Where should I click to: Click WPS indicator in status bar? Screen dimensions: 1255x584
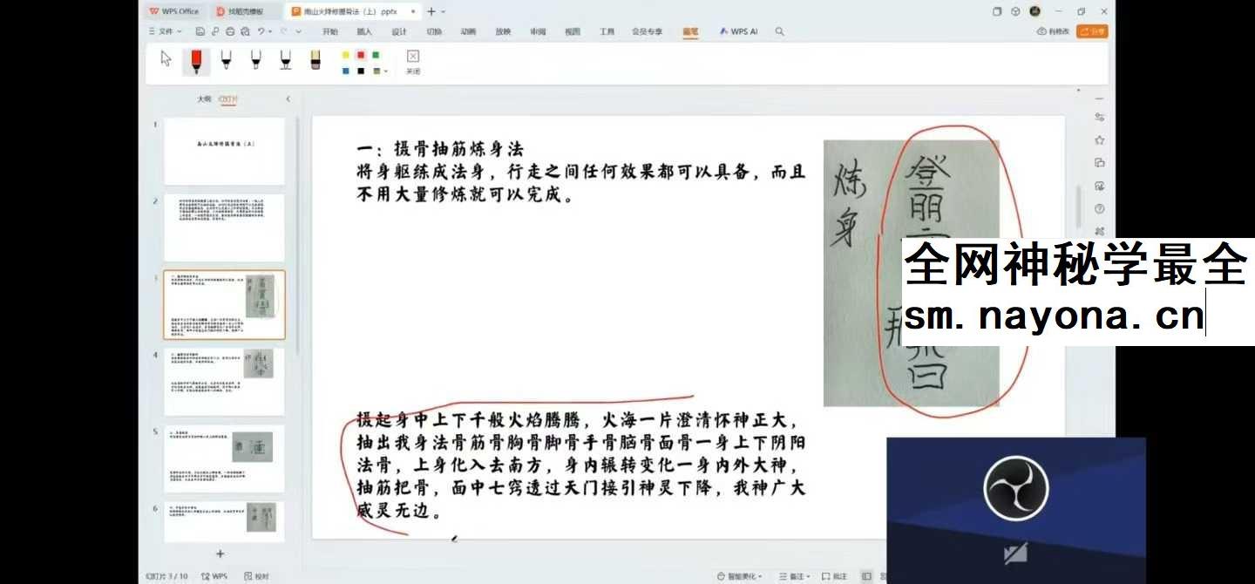click(x=214, y=576)
